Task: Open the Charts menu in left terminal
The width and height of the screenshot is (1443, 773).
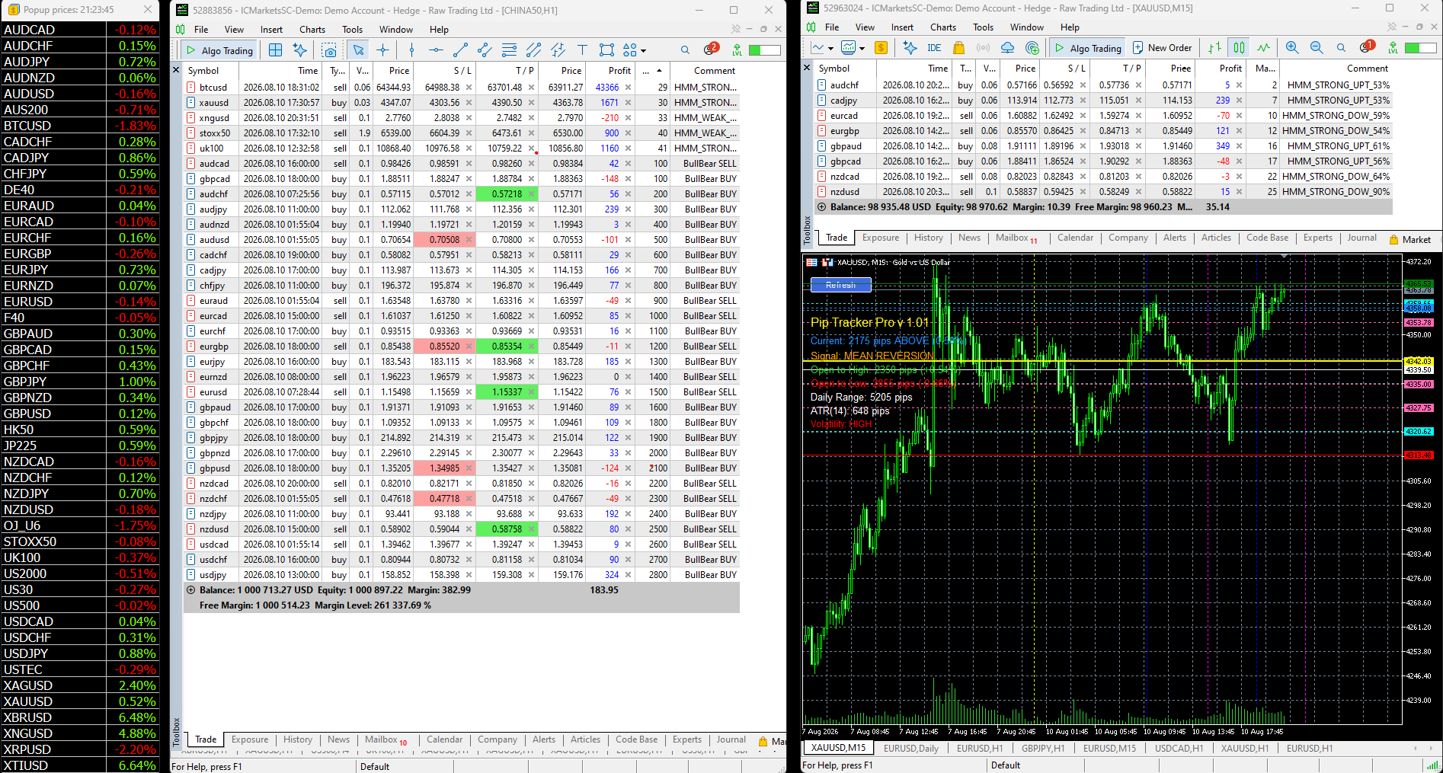Action: coord(312,30)
